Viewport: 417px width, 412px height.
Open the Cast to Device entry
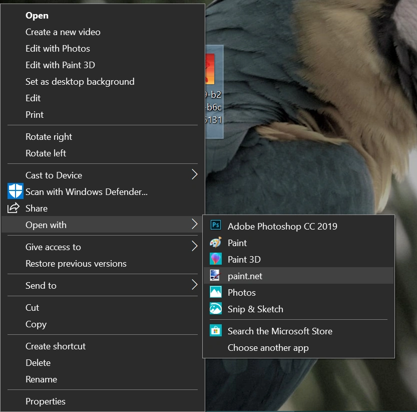103,175
